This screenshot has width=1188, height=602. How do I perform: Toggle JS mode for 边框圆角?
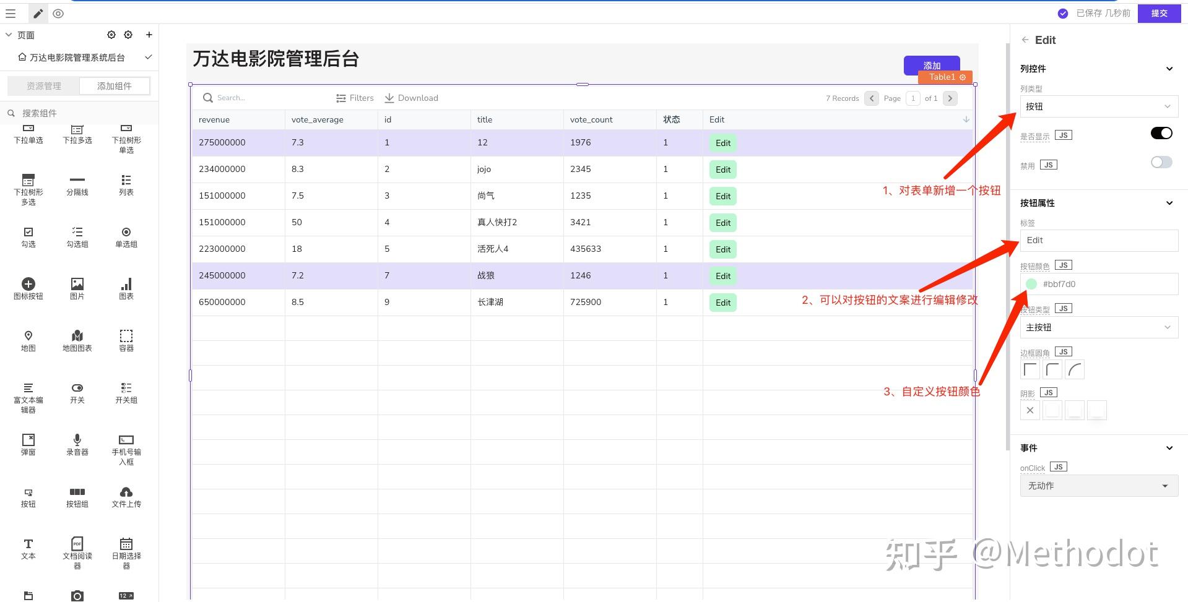tap(1064, 351)
